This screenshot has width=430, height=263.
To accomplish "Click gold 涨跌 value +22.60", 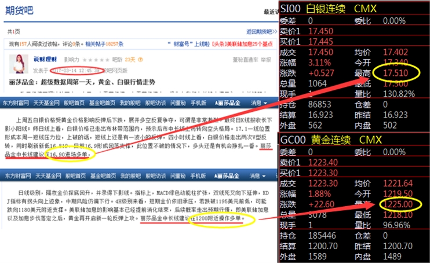I will click(x=321, y=204).
